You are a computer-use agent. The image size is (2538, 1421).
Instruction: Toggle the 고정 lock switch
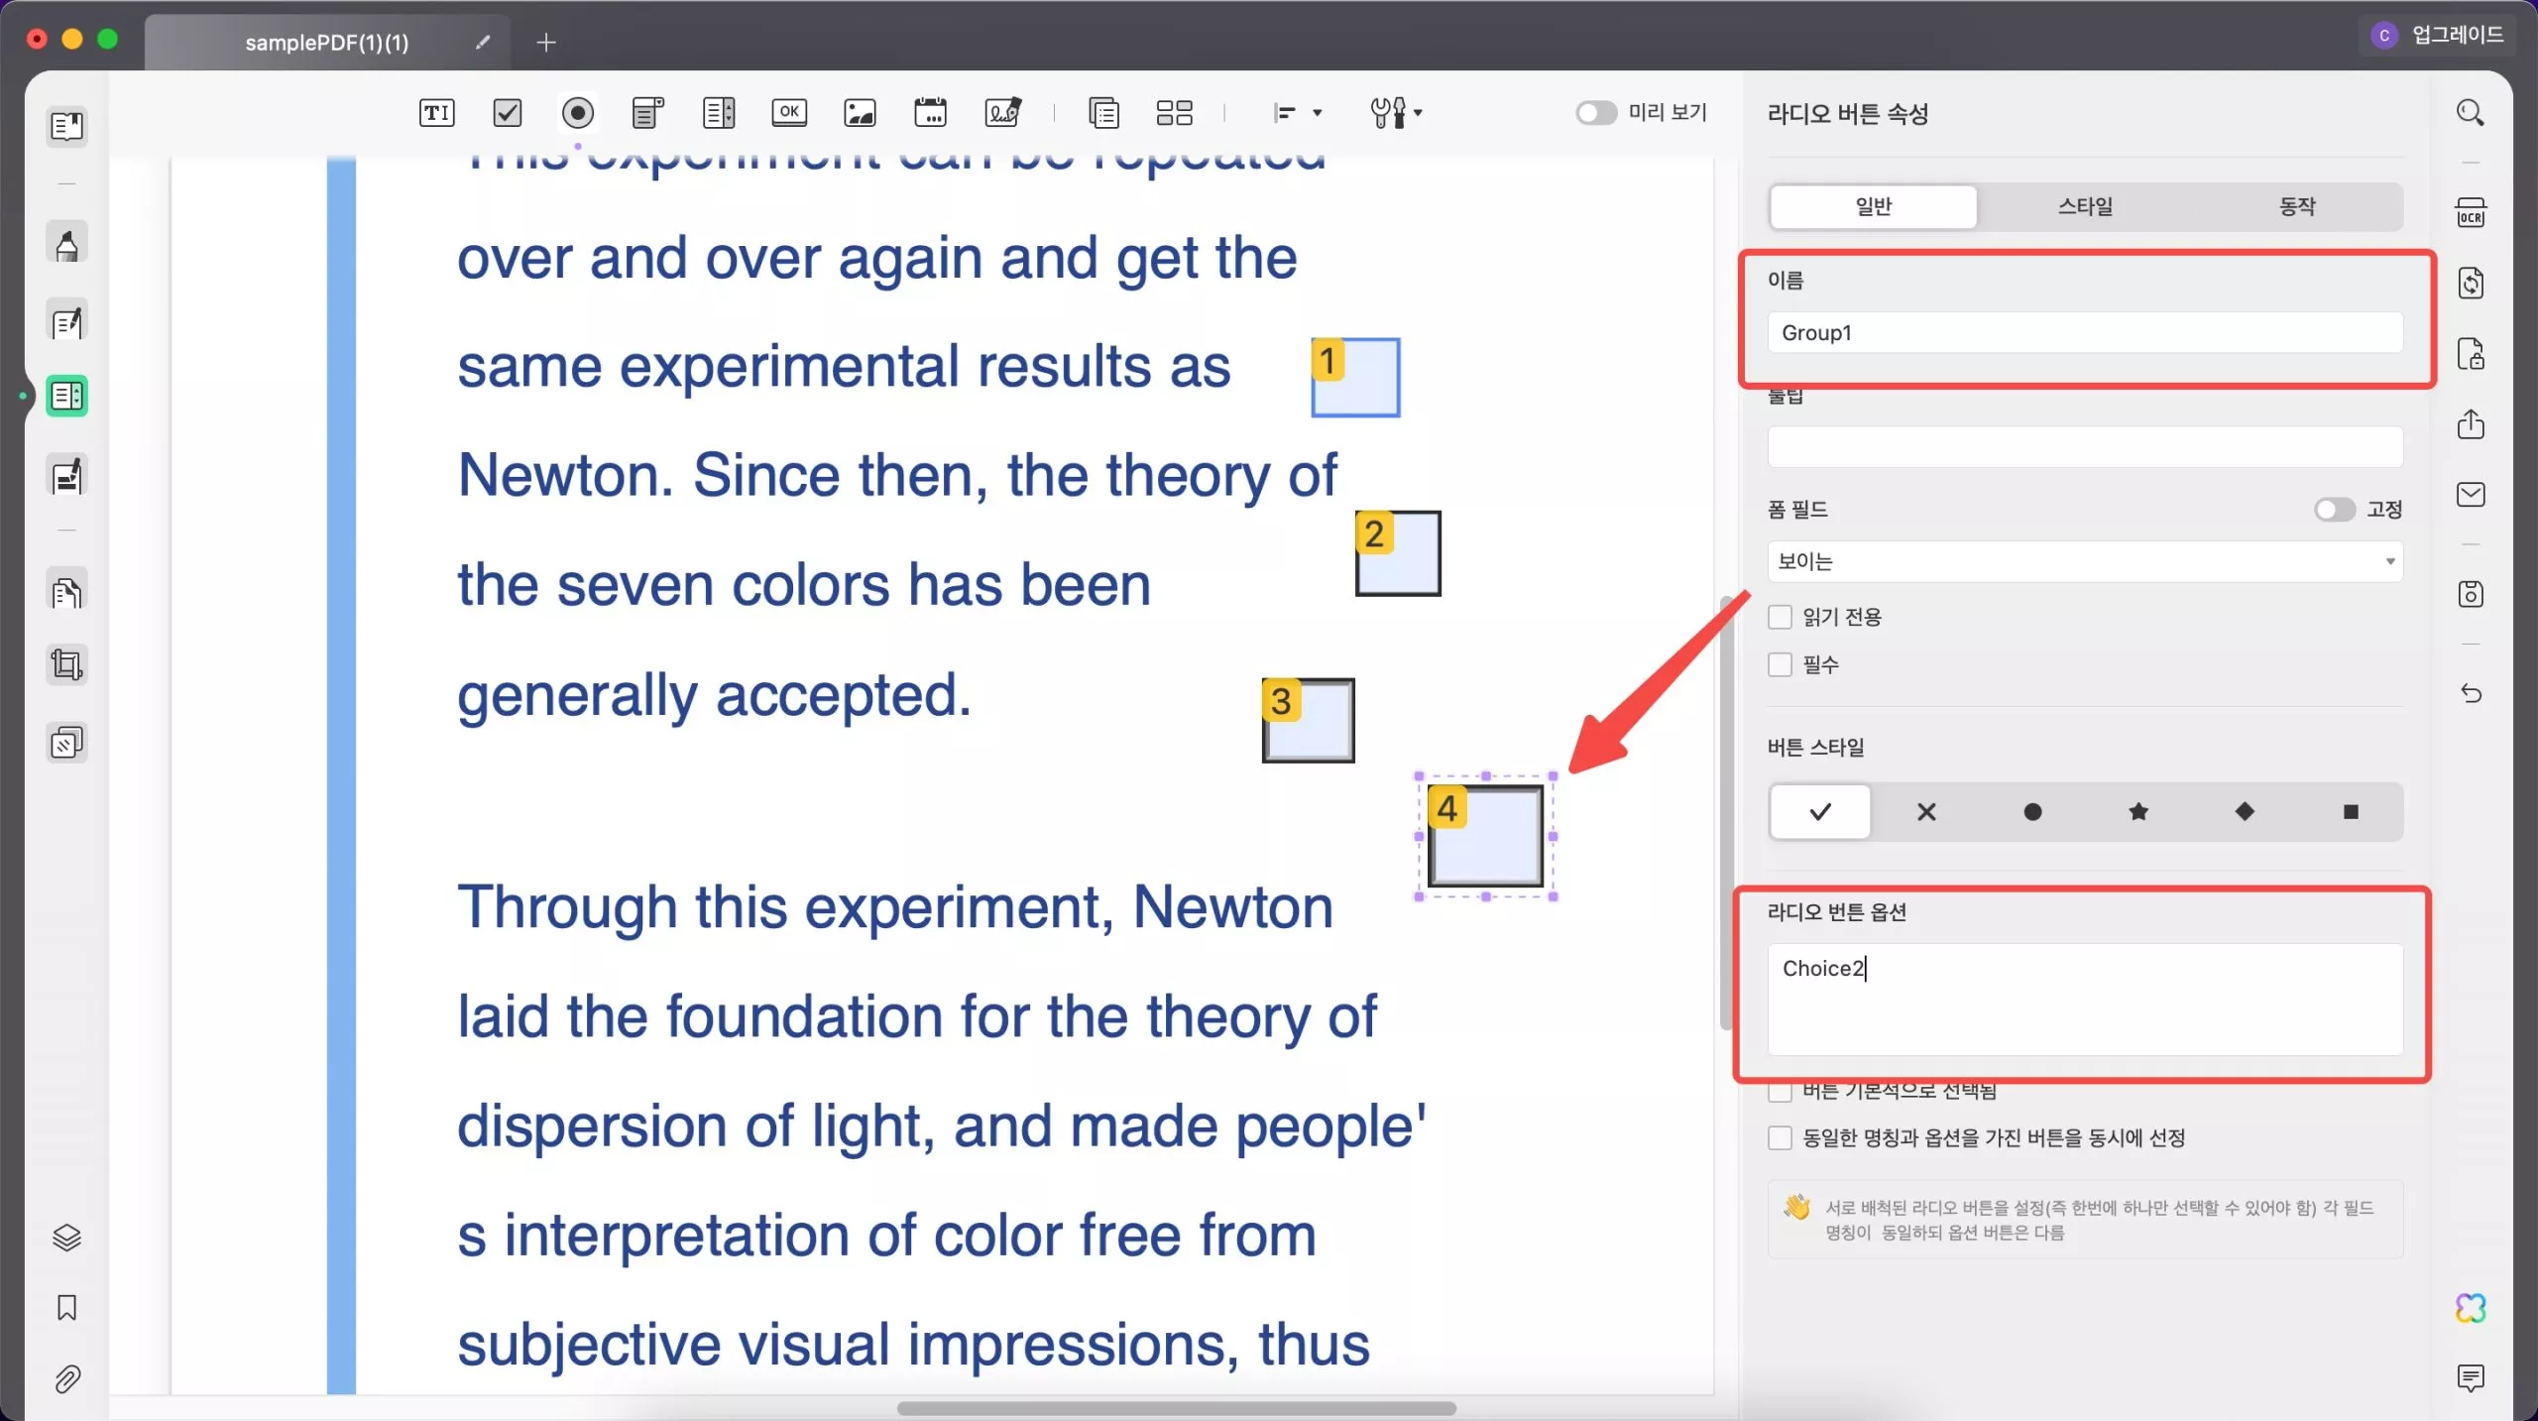pos(2334,510)
